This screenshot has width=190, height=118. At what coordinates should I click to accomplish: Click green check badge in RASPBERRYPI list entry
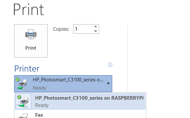coord(19,97)
